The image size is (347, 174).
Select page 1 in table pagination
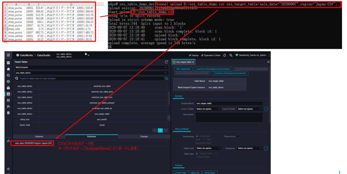pyautogui.click(x=160, y=130)
